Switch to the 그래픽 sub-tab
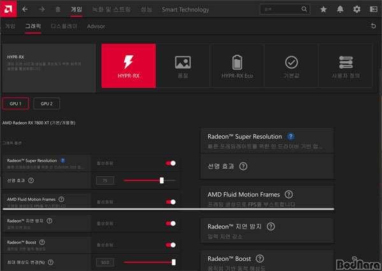The width and height of the screenshot is (382, 271). click(33, 26)
